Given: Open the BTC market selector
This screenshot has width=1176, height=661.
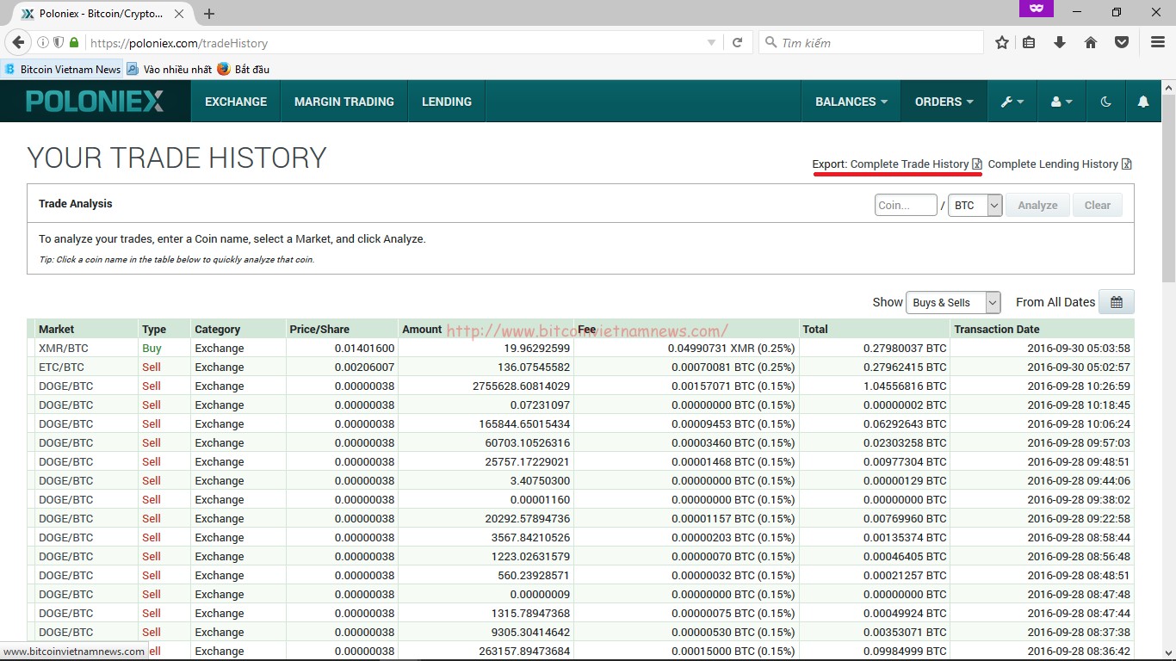Looking at the screenshot, I should pos(975,205).
